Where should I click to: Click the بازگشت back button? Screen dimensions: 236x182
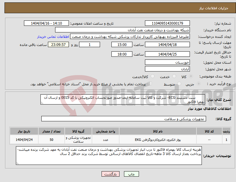pyautogui.click(x=111, y=174)
